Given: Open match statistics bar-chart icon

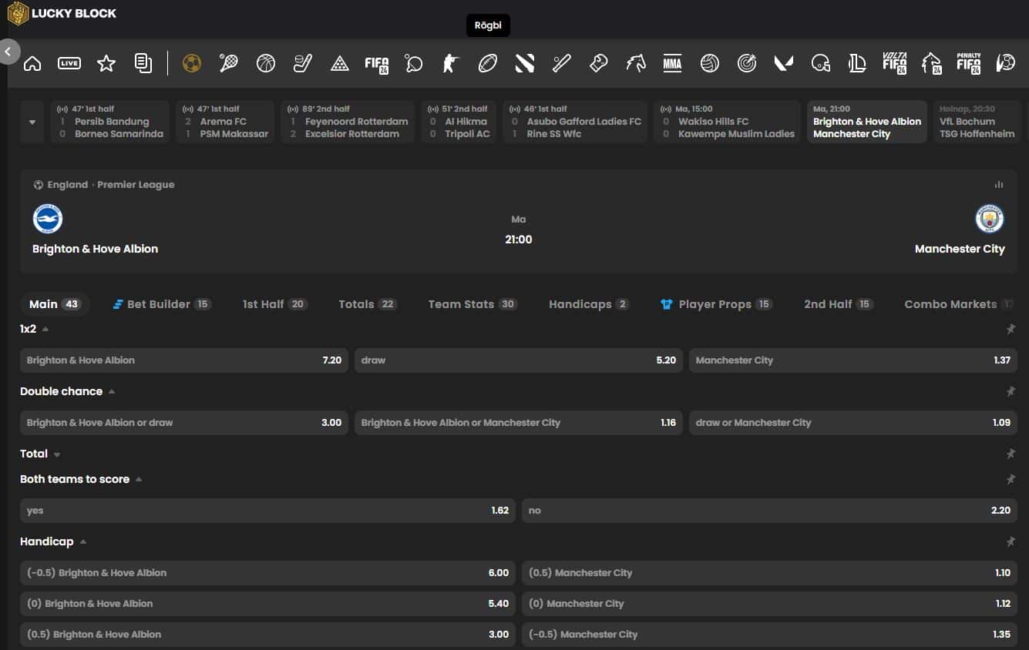Looking at the screenshot, I should [999, 185].
